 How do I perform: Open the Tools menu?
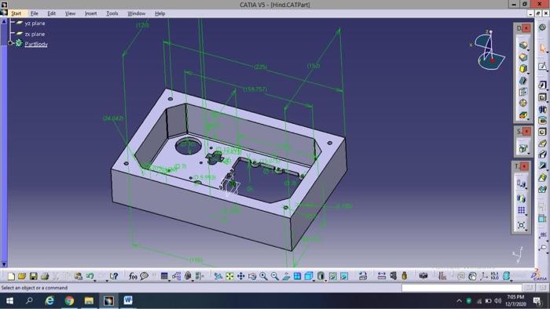112,13
